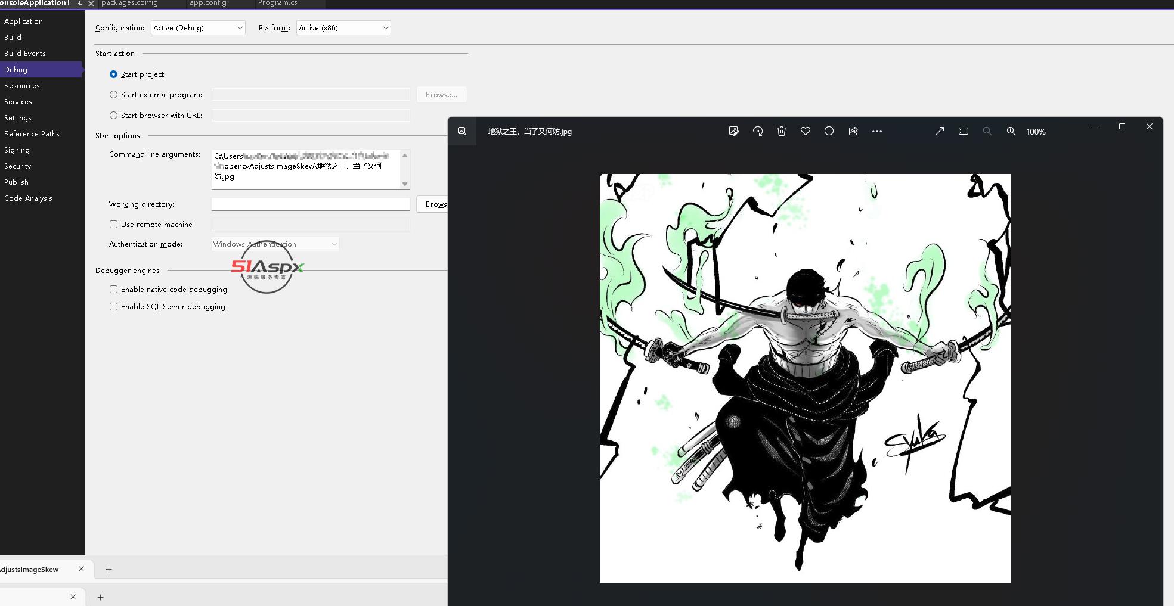This screenshot has height=606, width=1174.
Task: Open the Reference Paths page
Action: coord(32,134)
